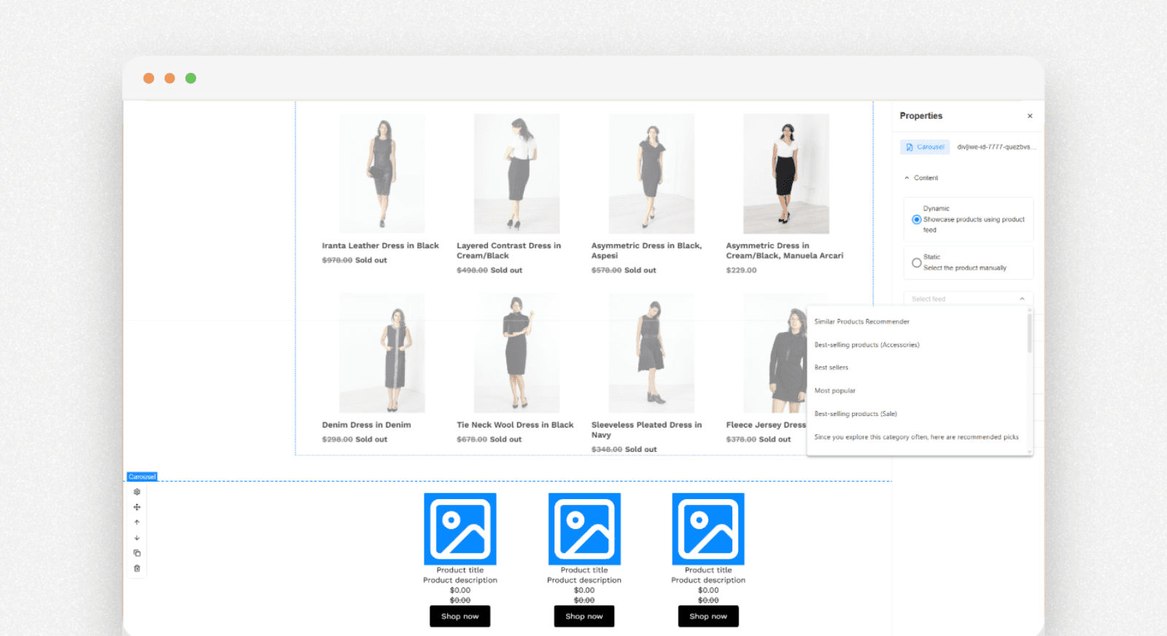1167x636 pixels.
Task: Close the Properties panel
Action: click(x=1030, y=116)
